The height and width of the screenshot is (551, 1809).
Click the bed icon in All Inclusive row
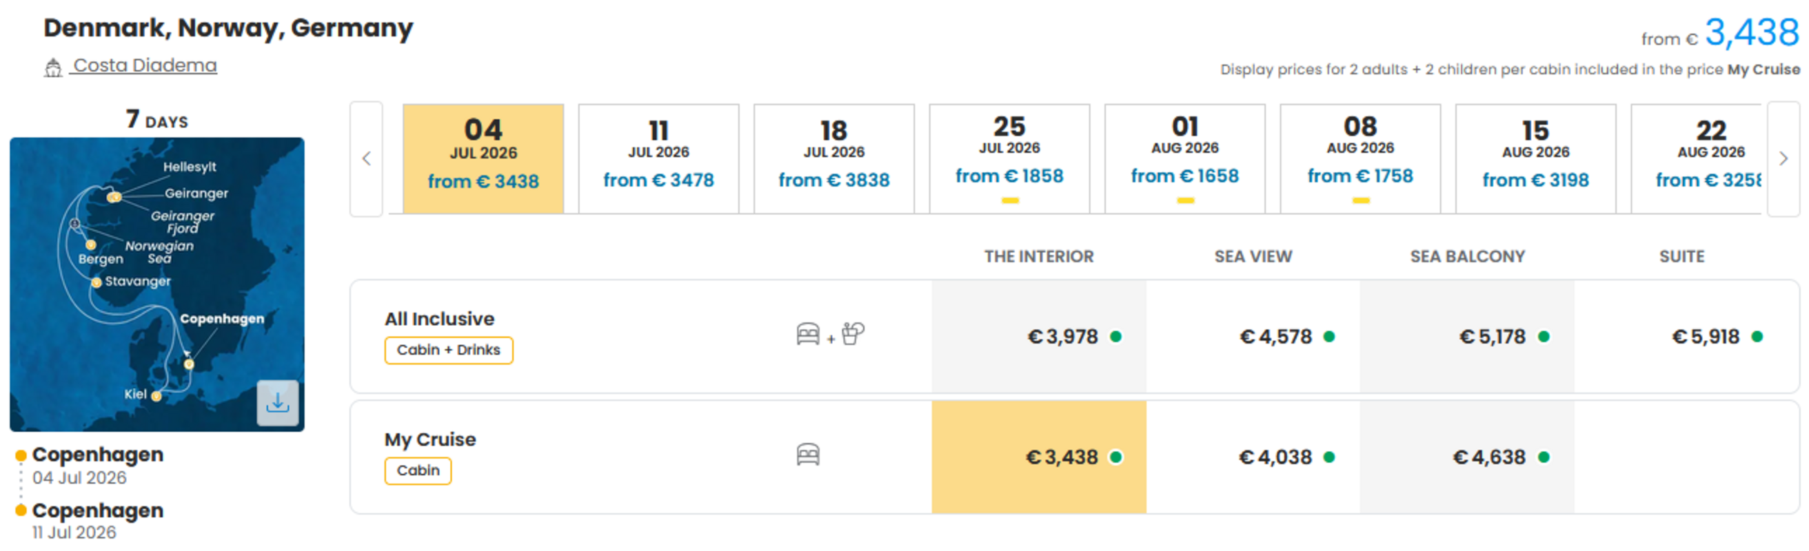(x=807, y=333)
